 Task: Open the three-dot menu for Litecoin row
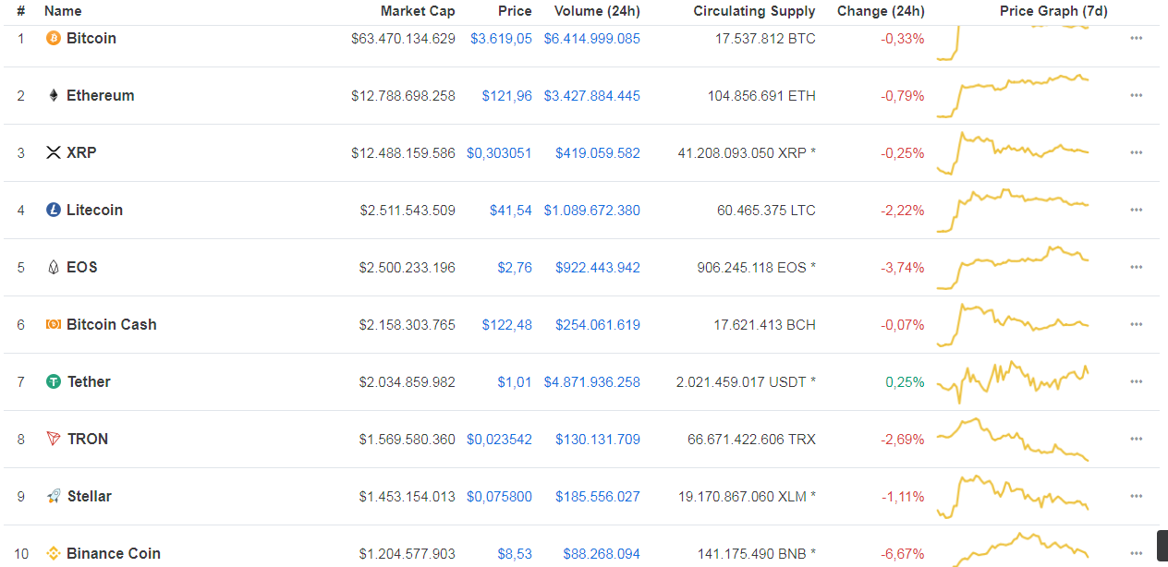tap(1136, 210)
